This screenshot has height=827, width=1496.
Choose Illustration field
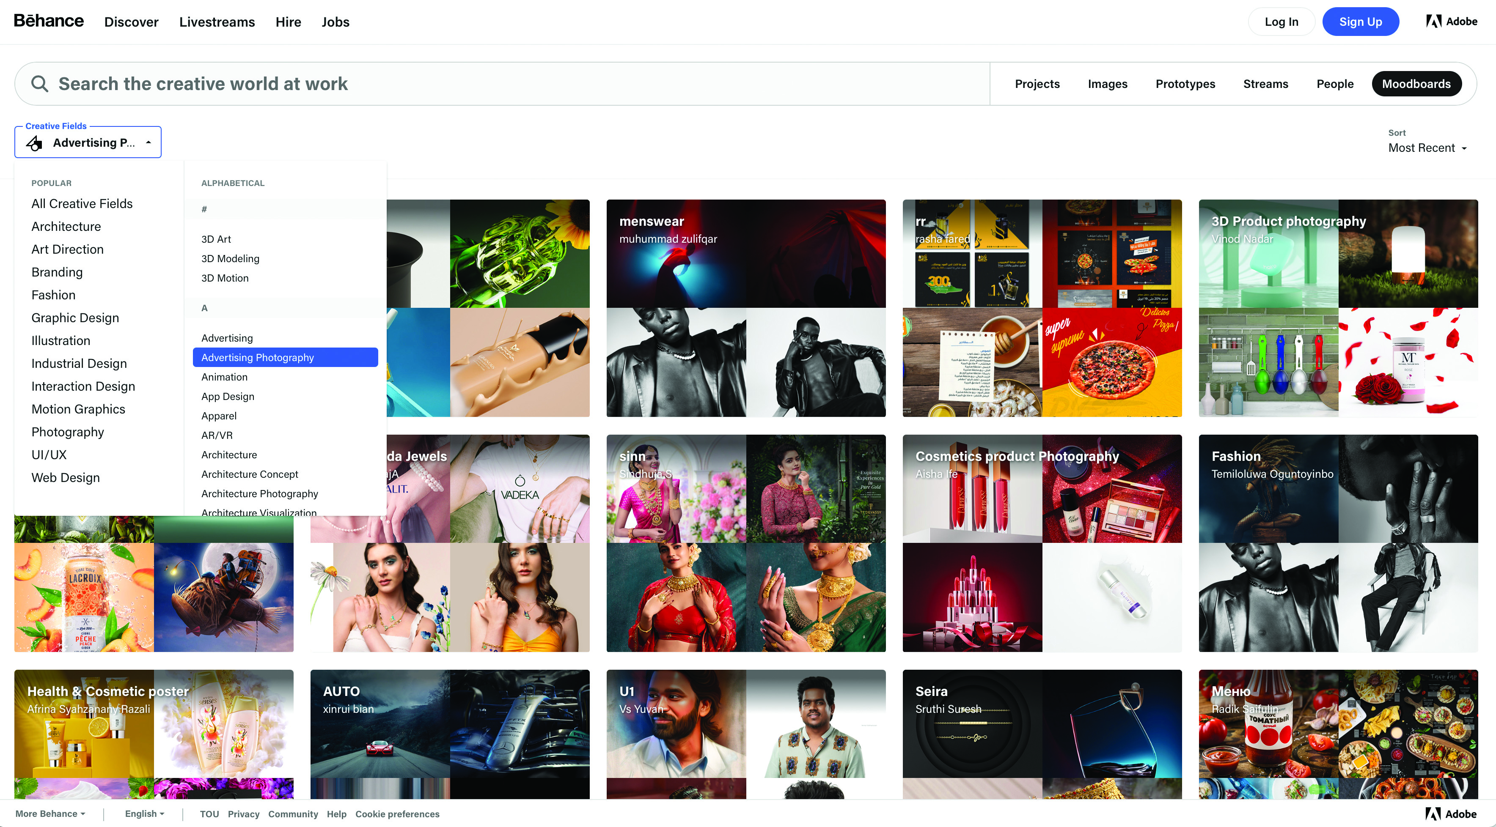coord(61,341)
